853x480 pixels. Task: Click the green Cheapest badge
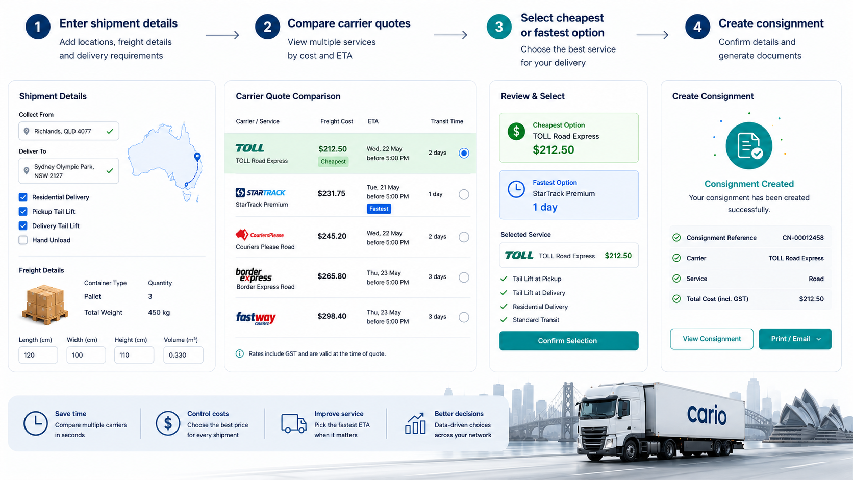tap(333, 162)
